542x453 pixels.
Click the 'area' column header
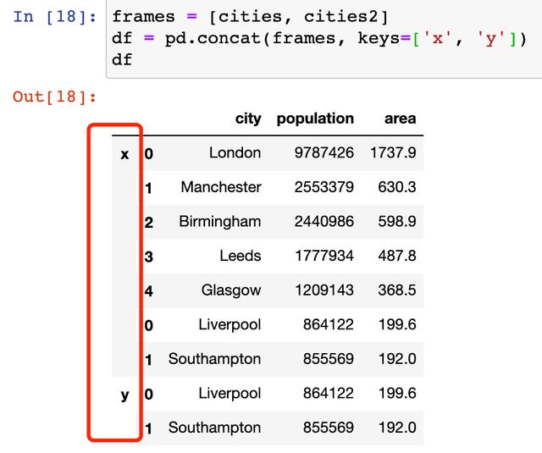(x=401, y=119)
